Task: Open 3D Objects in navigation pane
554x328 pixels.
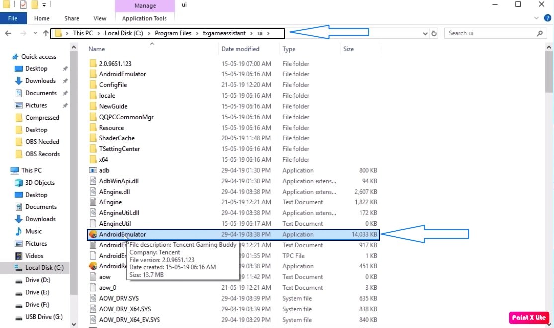Action: point(40,182)
